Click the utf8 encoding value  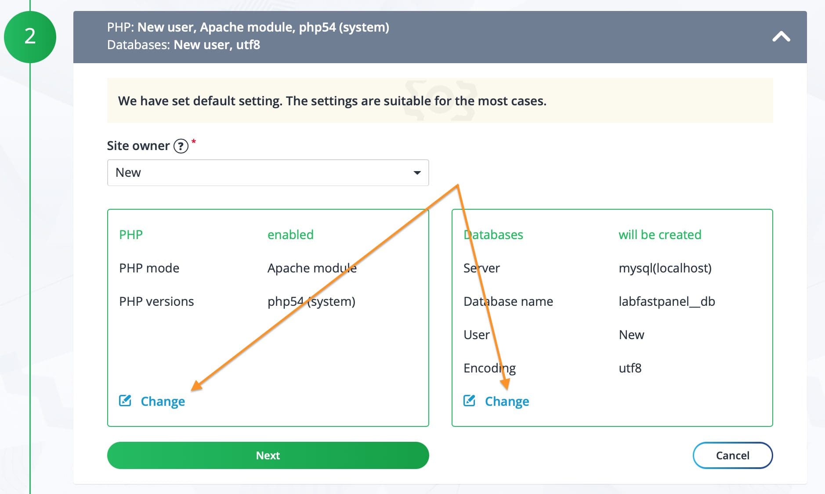630,368
